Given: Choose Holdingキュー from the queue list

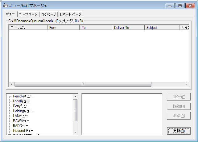Looking at the screenshot, I should [23, 111].
